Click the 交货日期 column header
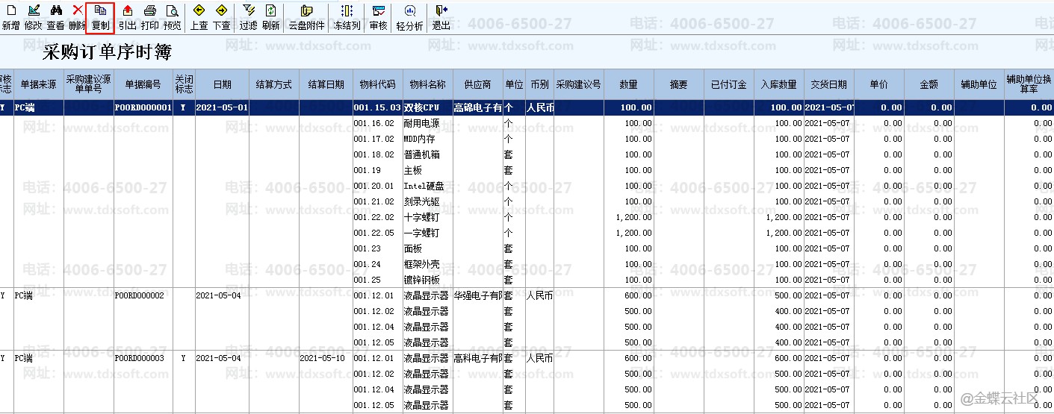1054x414 pixels. point(829,84)
